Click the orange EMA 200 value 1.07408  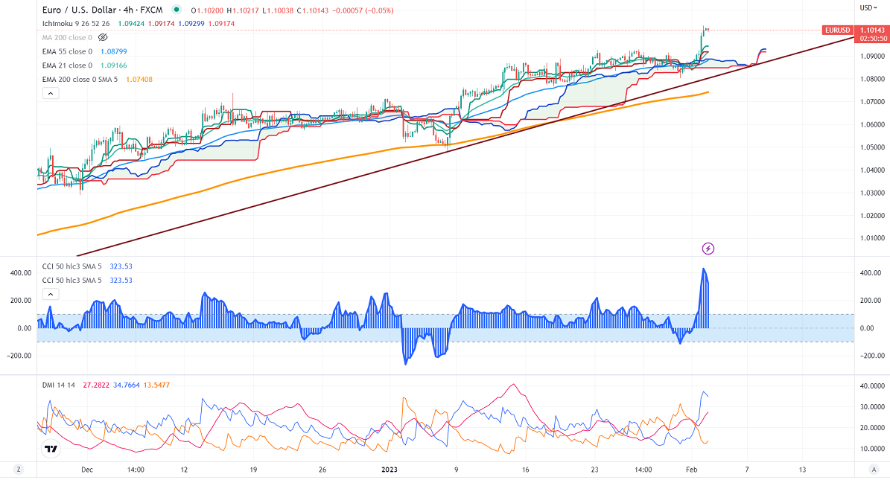139,79
